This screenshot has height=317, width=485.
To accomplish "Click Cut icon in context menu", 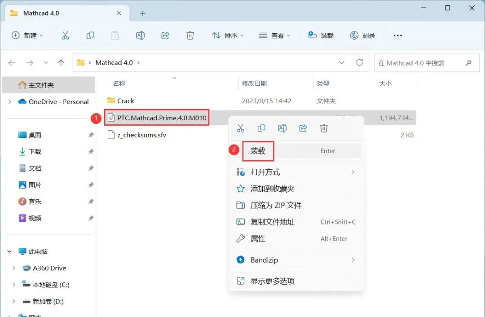I will click(240, 128).
